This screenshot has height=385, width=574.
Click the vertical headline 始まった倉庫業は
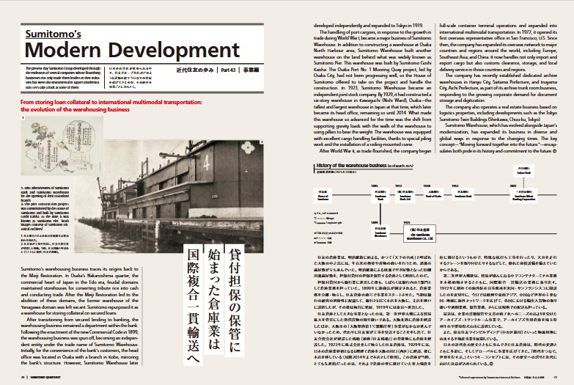point(214,300)
